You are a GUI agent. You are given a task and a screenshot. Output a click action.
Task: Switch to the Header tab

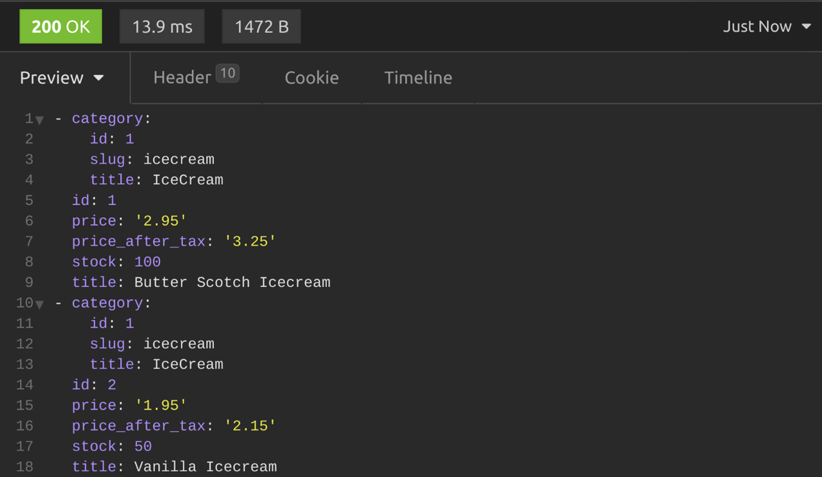tap(183, 77)
